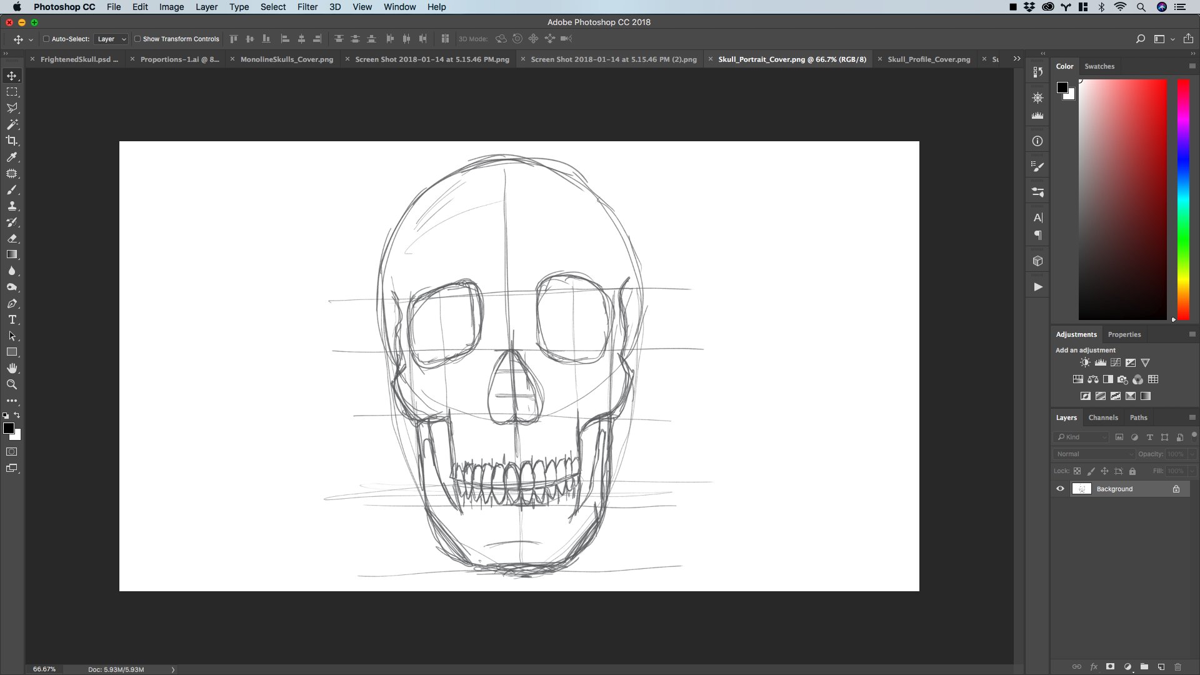Select the Crop tool
Viewport: 1200px width, 675px height.
[12, 141]
